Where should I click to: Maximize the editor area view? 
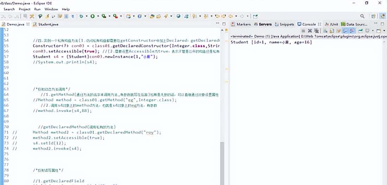[x=224, y=24]
